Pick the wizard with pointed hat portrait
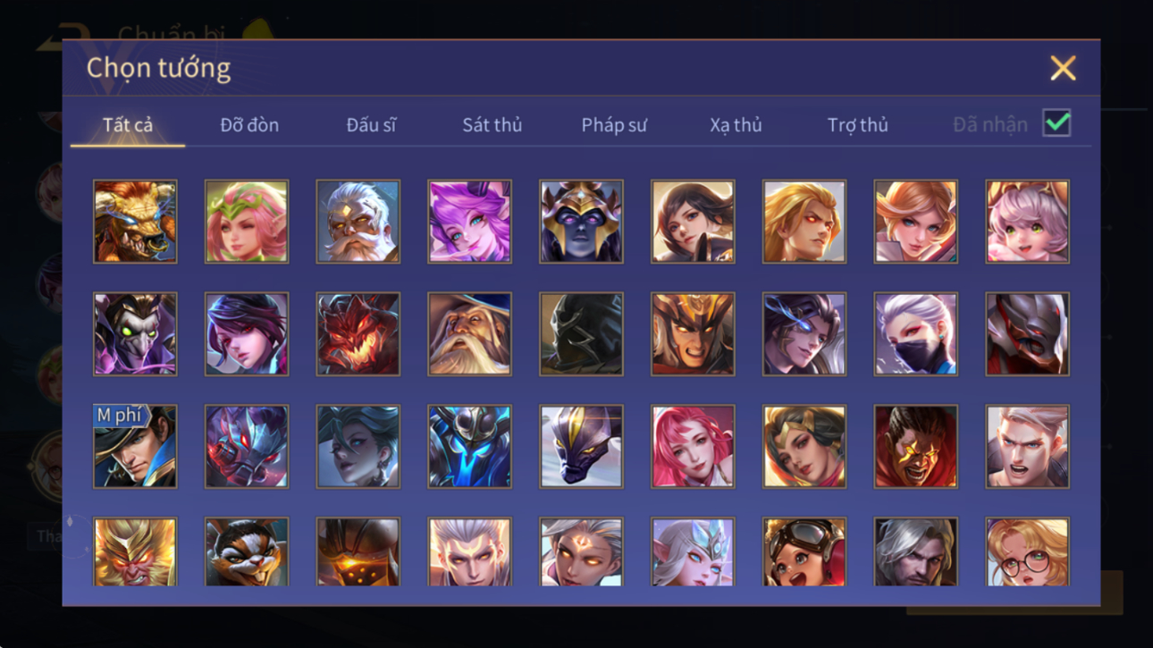Screen dimensions: 1153x648 click(x=469, y=334)
